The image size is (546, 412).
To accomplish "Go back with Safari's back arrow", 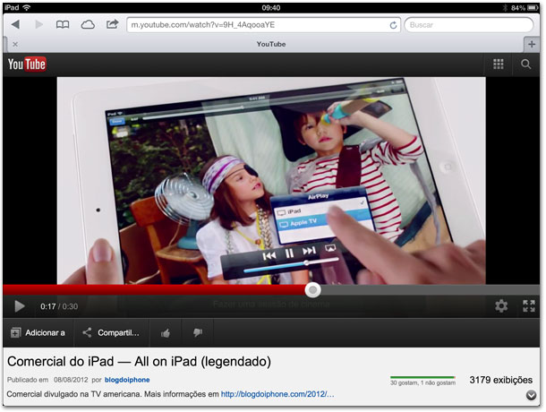I will point(15,25).
